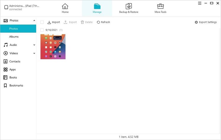Tick the 9/16/2021 group checkbox
The width and height of the screenshot is (221, 140).
pyautogui.click(x=42, y=30)
